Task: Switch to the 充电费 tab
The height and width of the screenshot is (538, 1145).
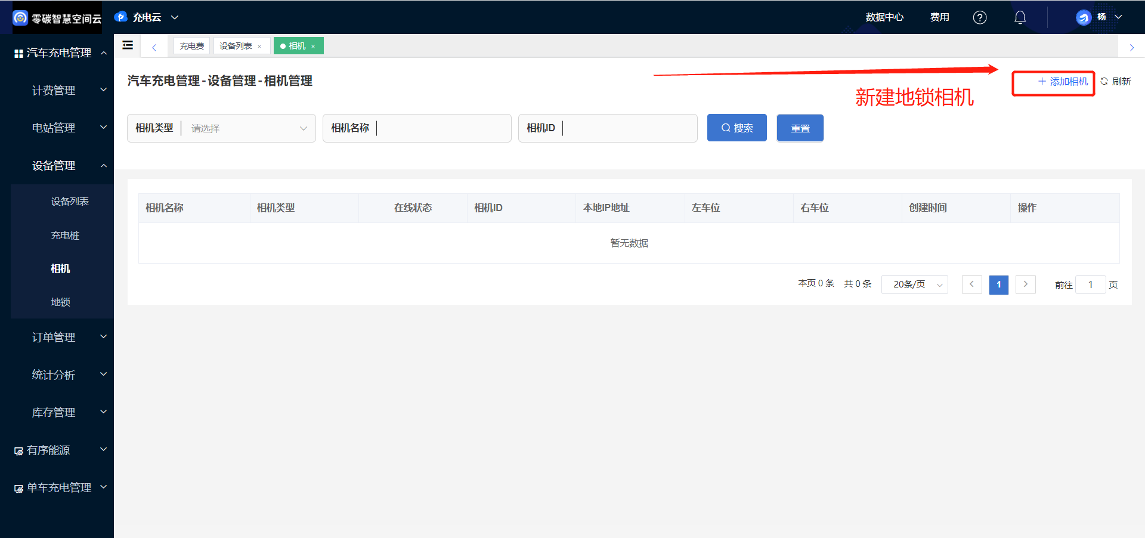Action: (192, 46)
